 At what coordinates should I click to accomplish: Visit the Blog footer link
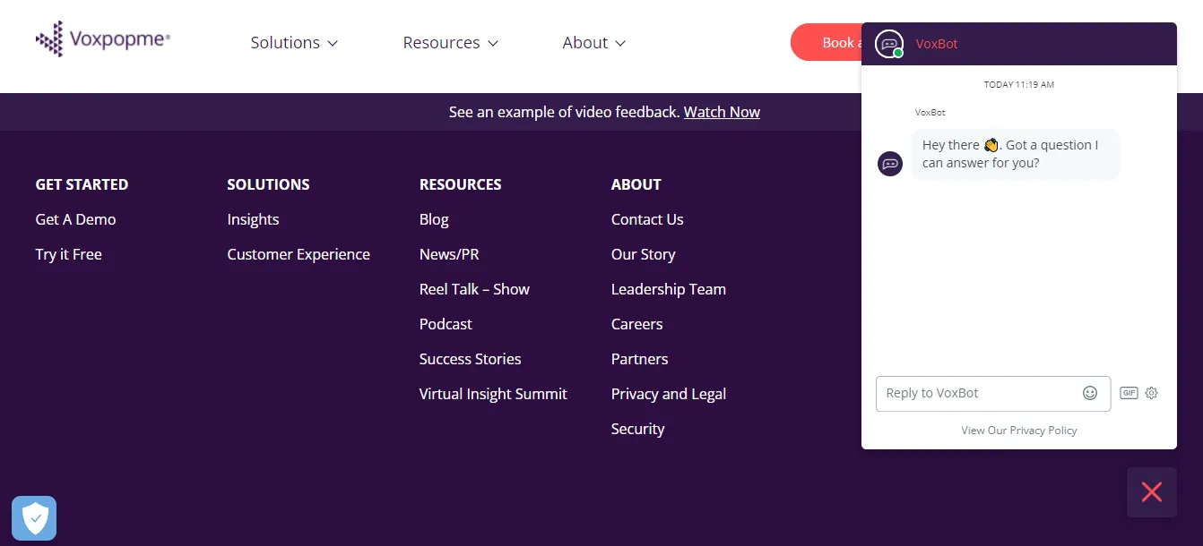(x=434, y=219)
